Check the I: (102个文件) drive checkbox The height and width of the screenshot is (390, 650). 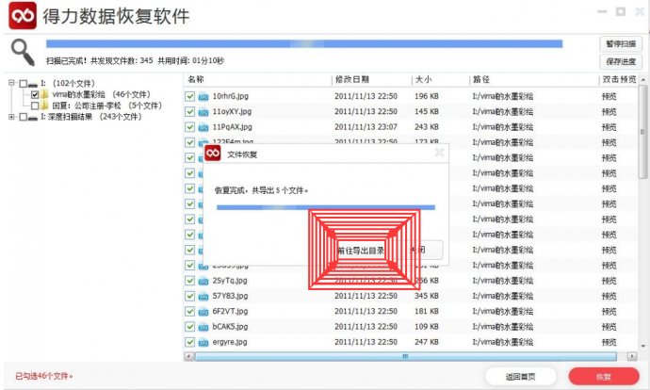(24, 83)
